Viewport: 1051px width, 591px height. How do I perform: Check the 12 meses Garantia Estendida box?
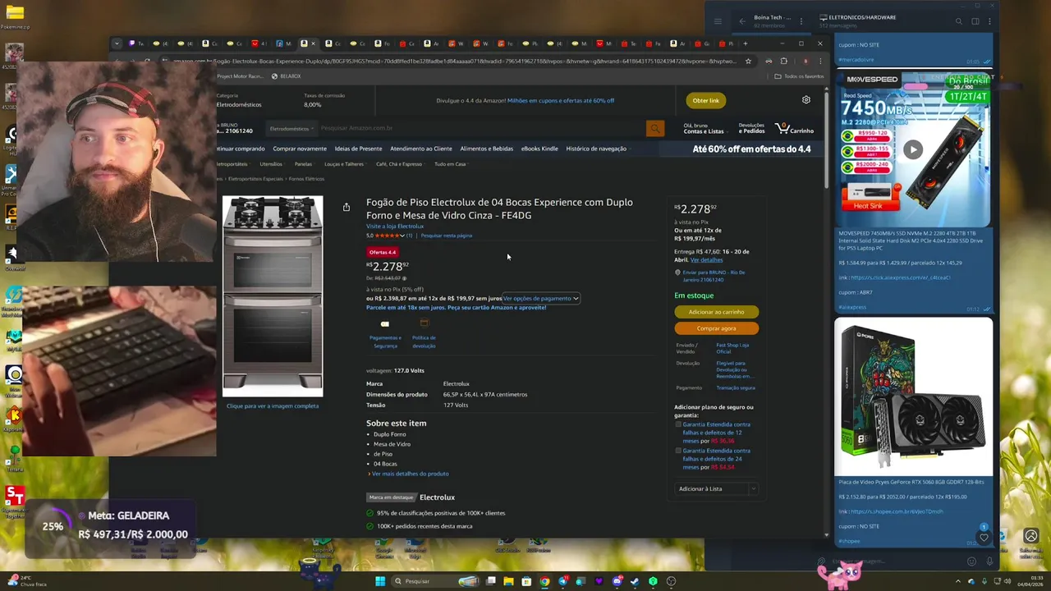(678, 424)
